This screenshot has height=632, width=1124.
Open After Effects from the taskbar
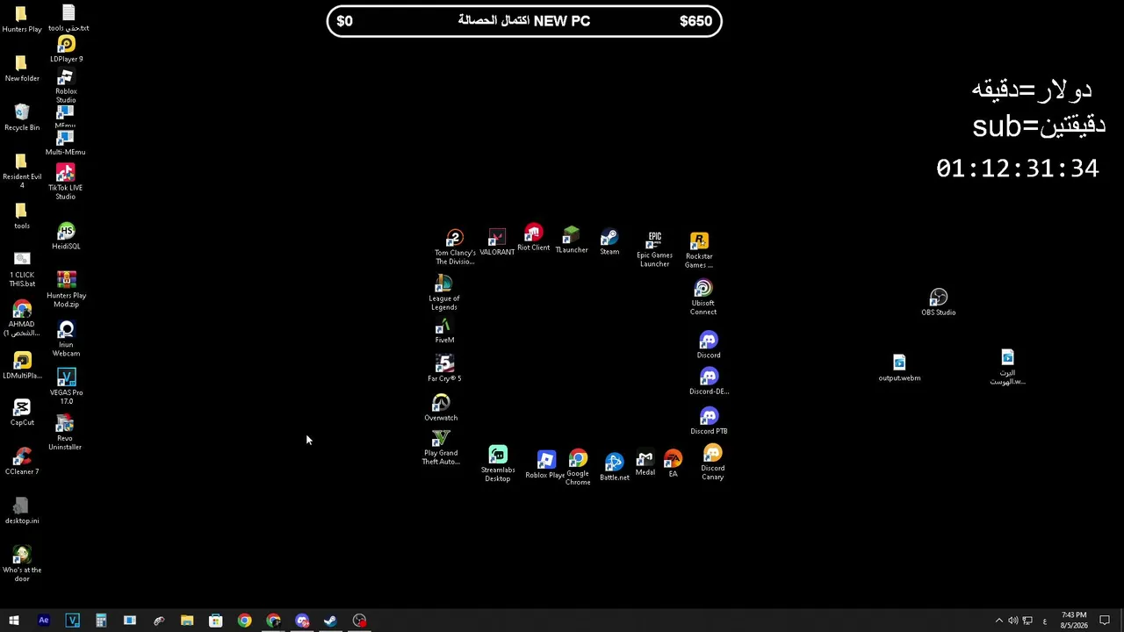pos(44,621)
